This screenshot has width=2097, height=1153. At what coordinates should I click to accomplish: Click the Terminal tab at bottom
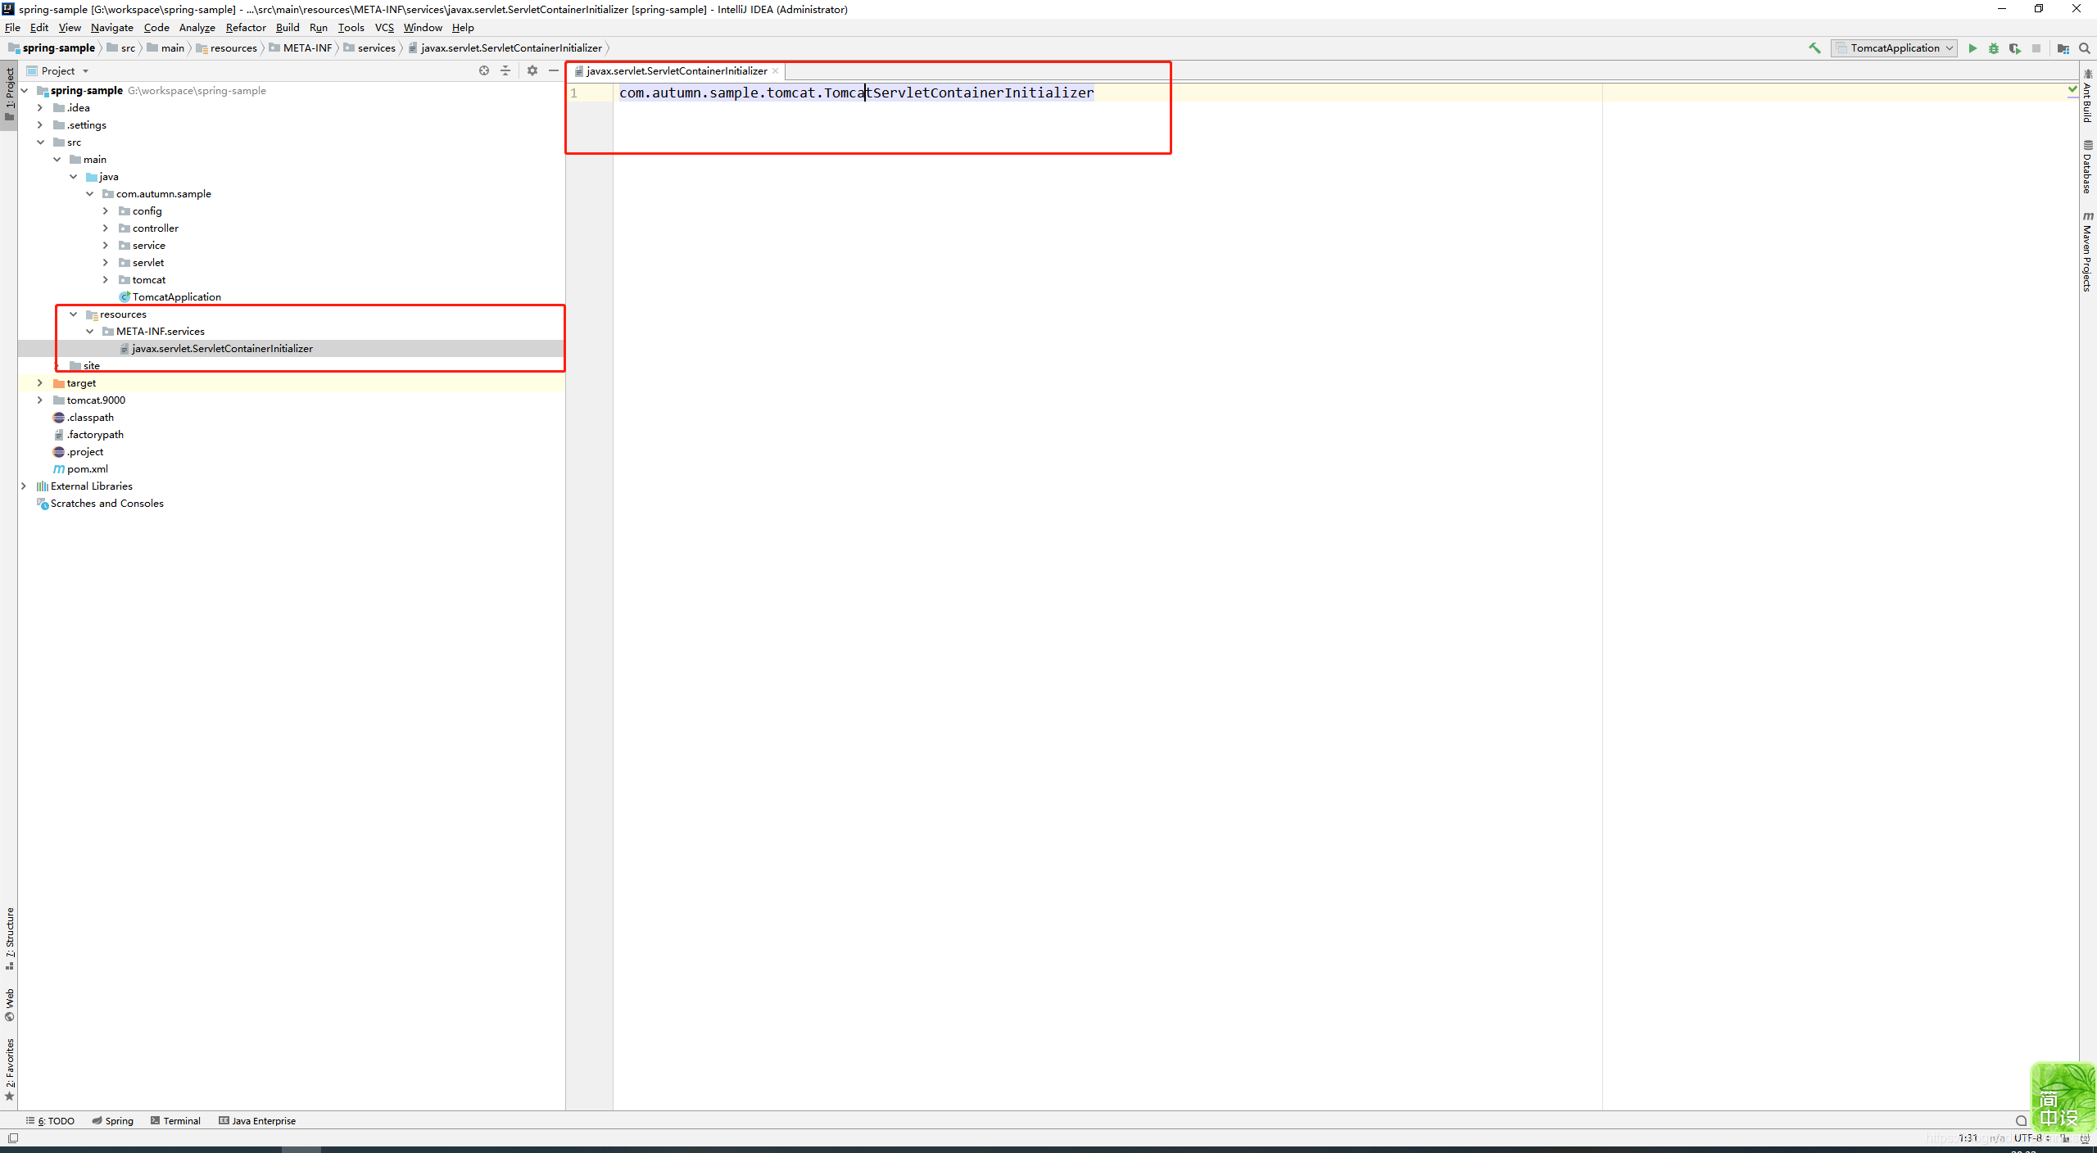tap(180, 1120)
